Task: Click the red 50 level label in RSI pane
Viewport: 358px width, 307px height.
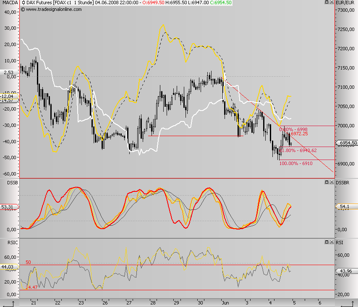Action: click(28, 262)
